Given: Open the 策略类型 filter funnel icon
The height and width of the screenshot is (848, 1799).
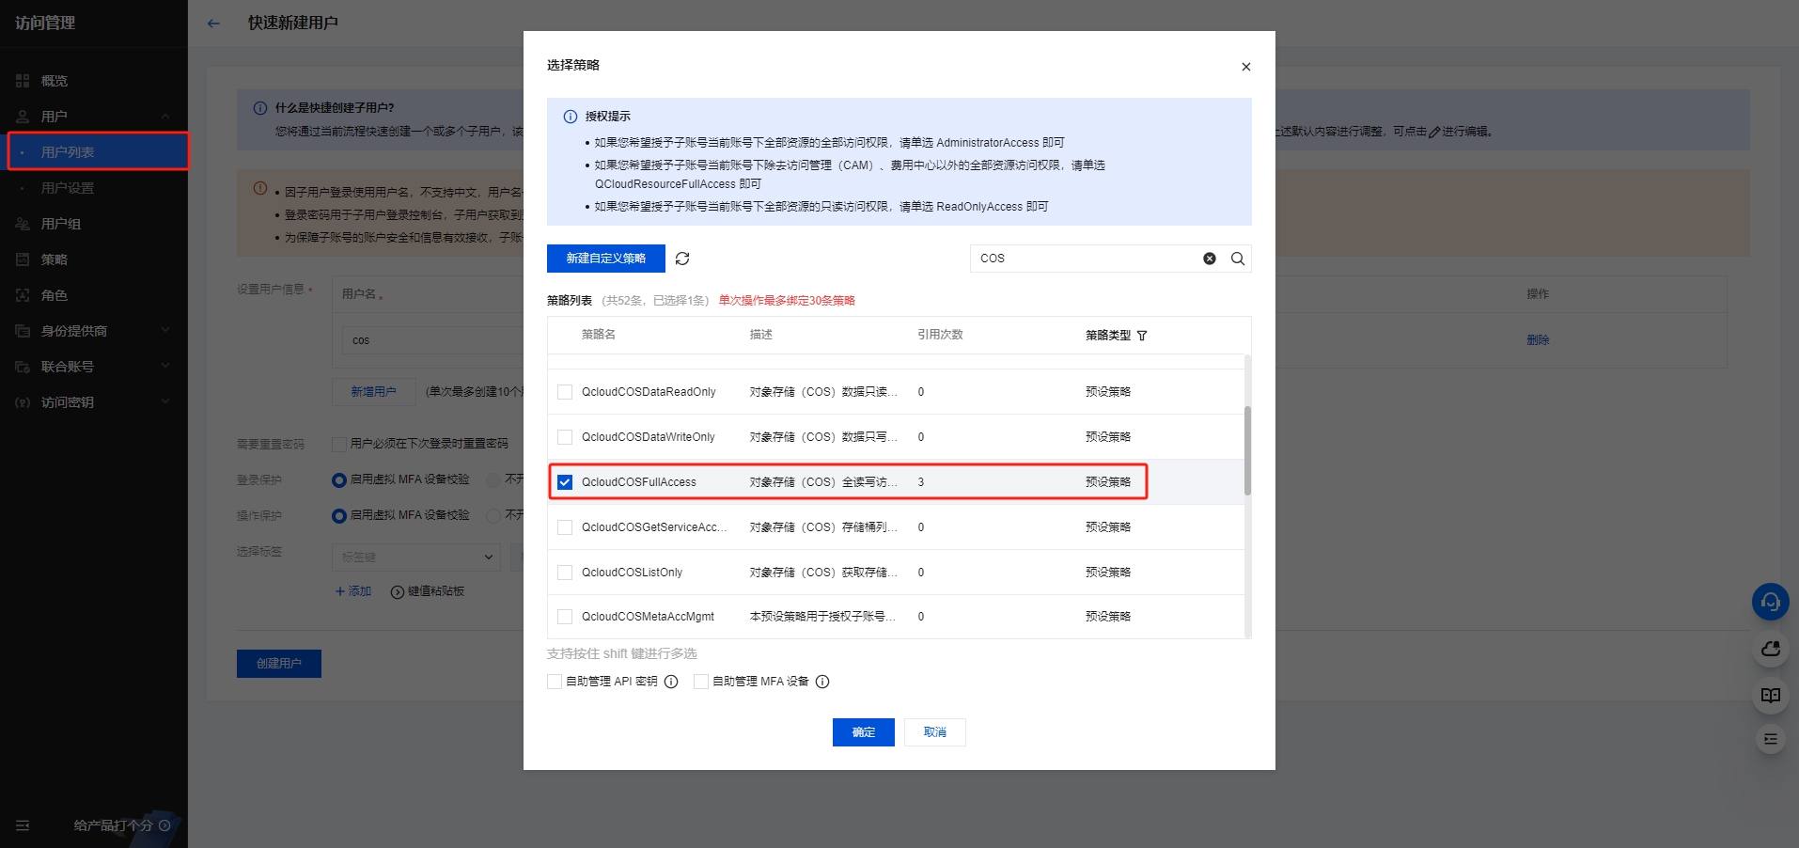Looking at the screenshot, I should [1142, 336].
